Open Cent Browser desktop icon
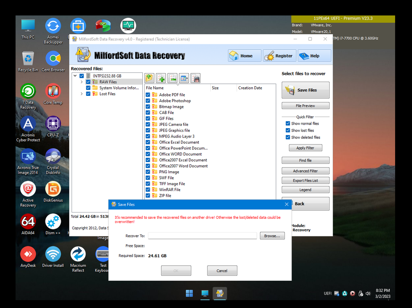Viewport: 412px width, 308px height. pos(53,62)
